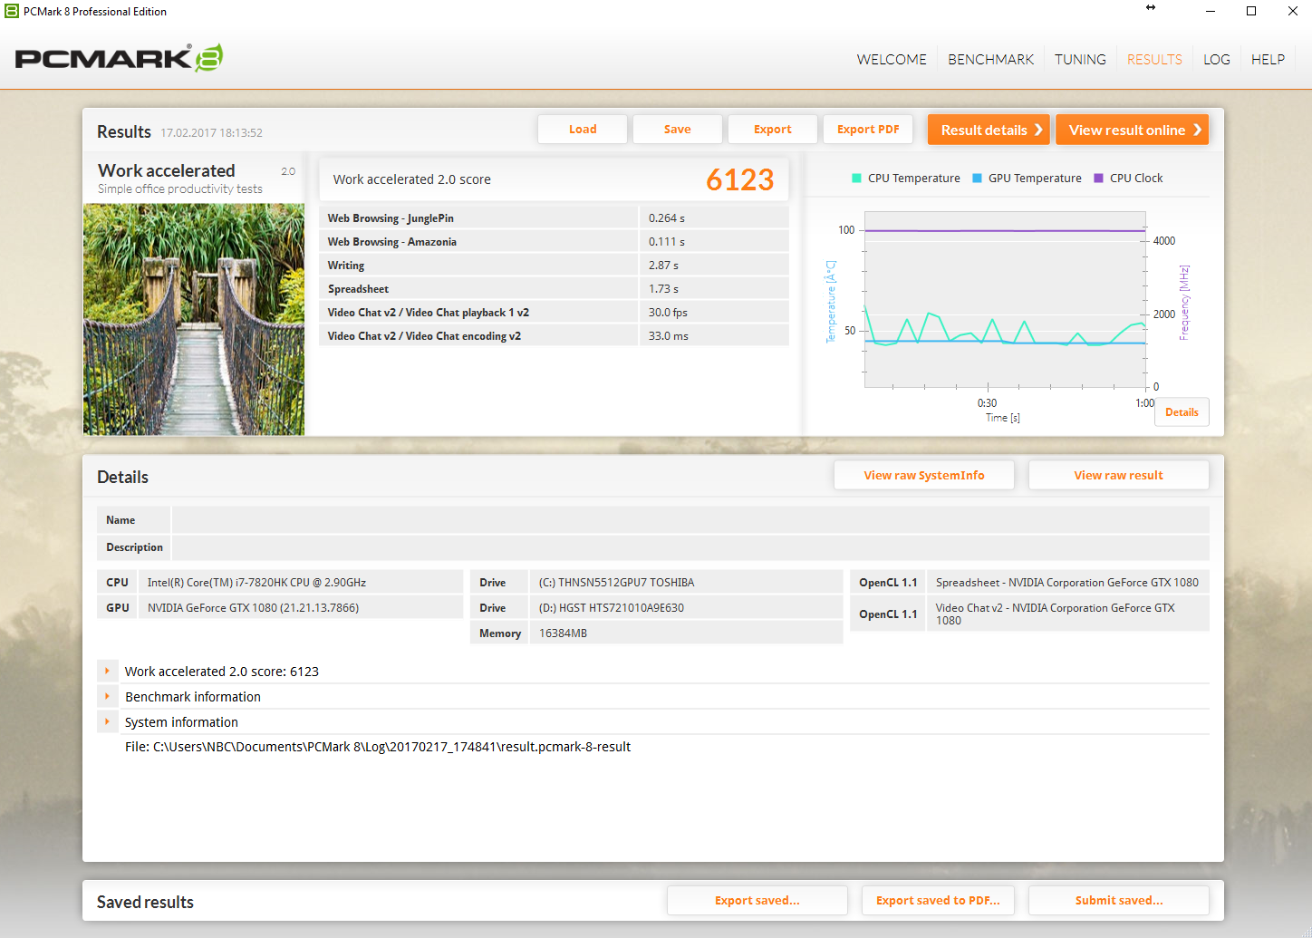Click the CPU Clock legend swatch
1312x938 pixels.
pos(1098,179)
